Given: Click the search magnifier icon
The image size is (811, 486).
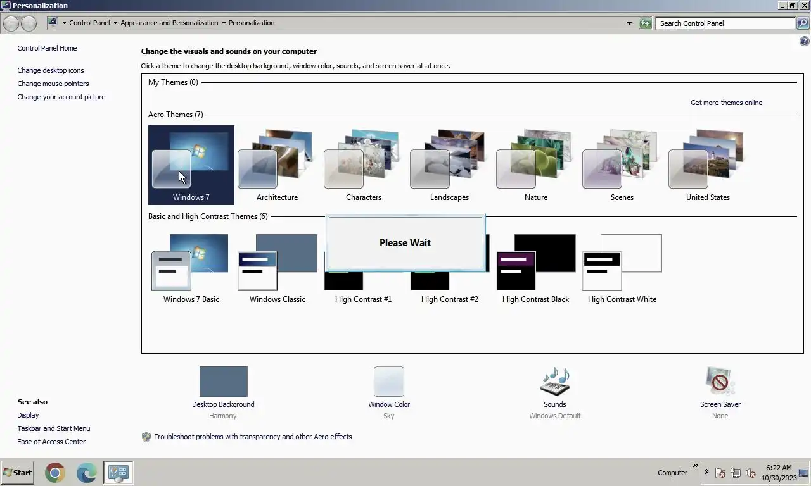Looking at the screenshot, I should coord(803,23).
